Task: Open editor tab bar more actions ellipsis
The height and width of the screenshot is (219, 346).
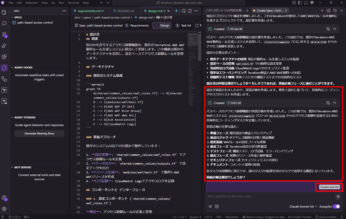Action: (196, 11)
